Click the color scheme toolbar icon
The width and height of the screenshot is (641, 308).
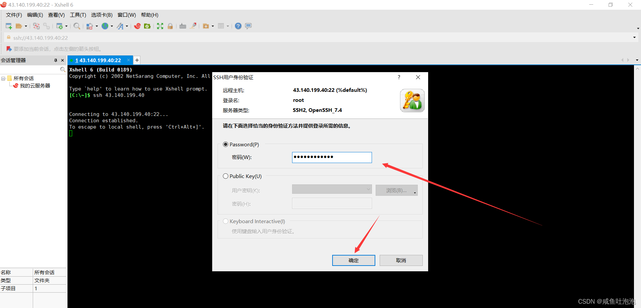(x=90, y=26)
